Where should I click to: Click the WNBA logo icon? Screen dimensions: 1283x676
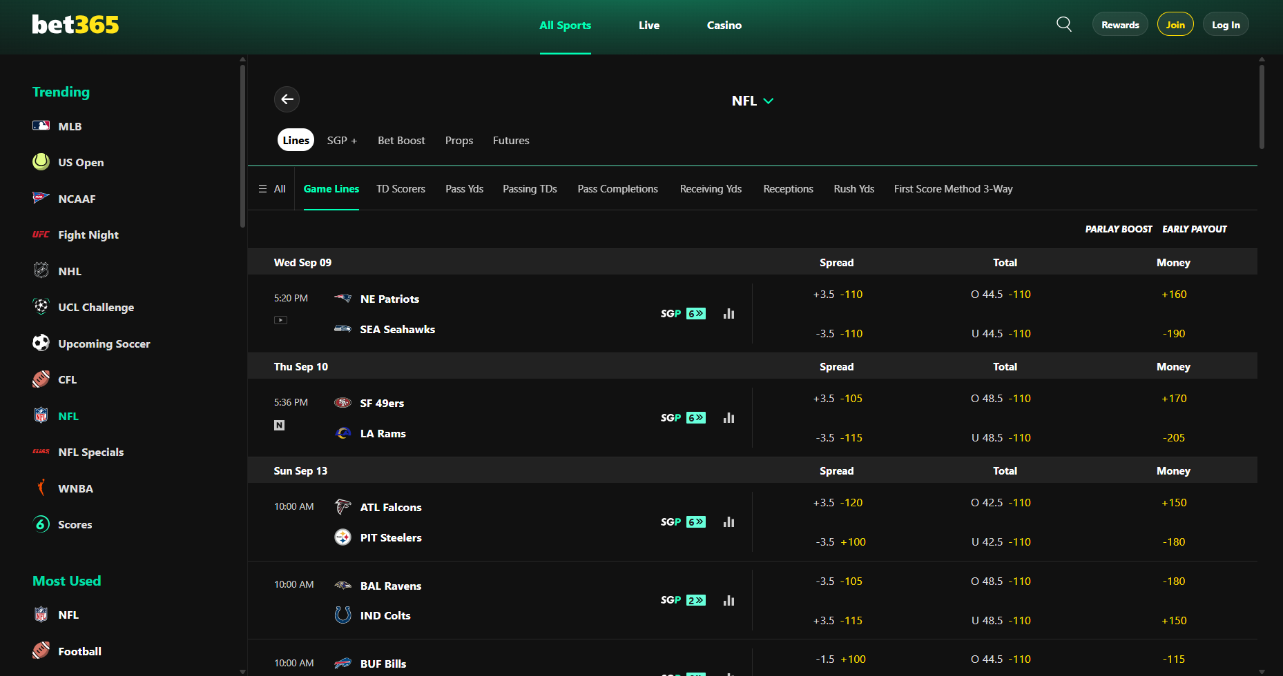41,488
